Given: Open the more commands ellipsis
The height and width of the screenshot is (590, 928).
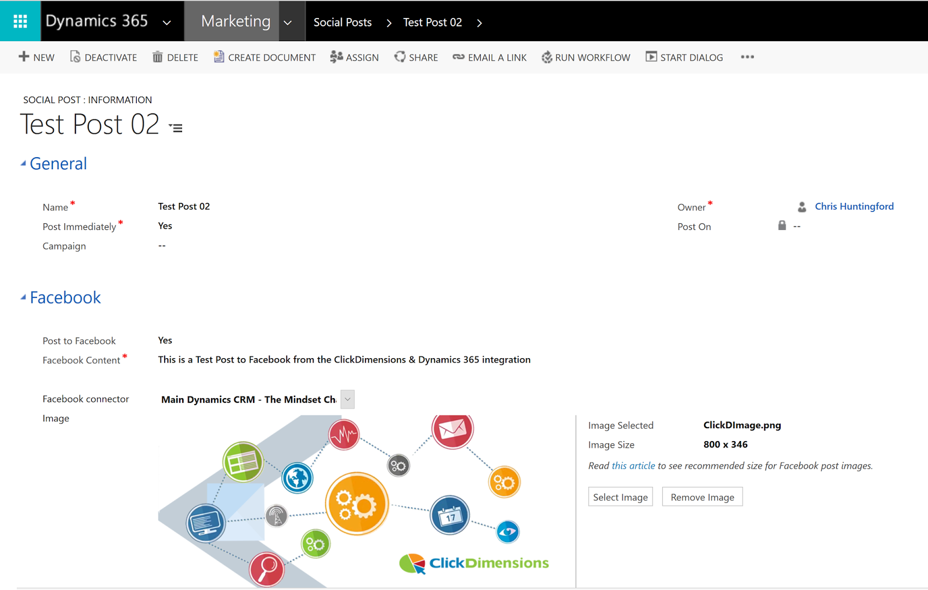Looking at the screenshot, I should click(x=747, y=57).
